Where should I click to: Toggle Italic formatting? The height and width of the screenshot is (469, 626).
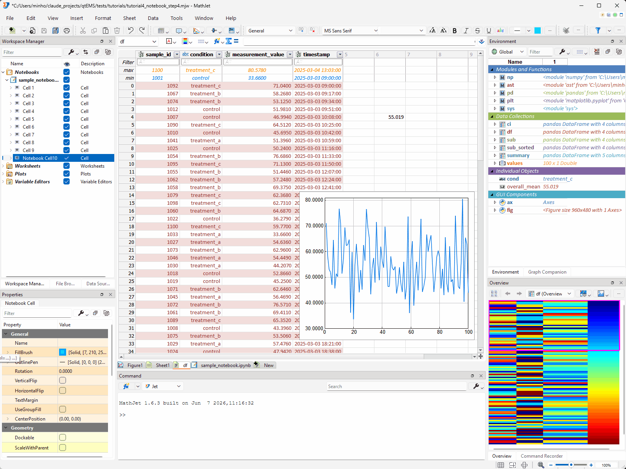466,30
